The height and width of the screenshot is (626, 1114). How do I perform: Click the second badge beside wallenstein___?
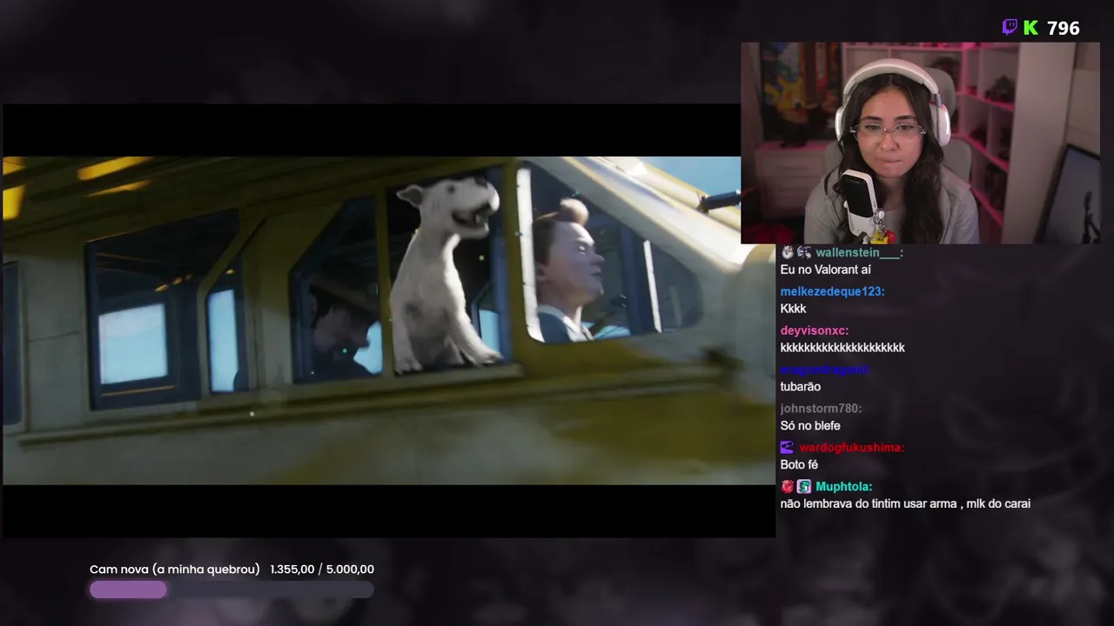(804, 252)
